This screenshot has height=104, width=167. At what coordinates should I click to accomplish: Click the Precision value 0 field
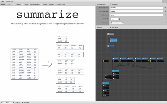click(x=117, y=23)
